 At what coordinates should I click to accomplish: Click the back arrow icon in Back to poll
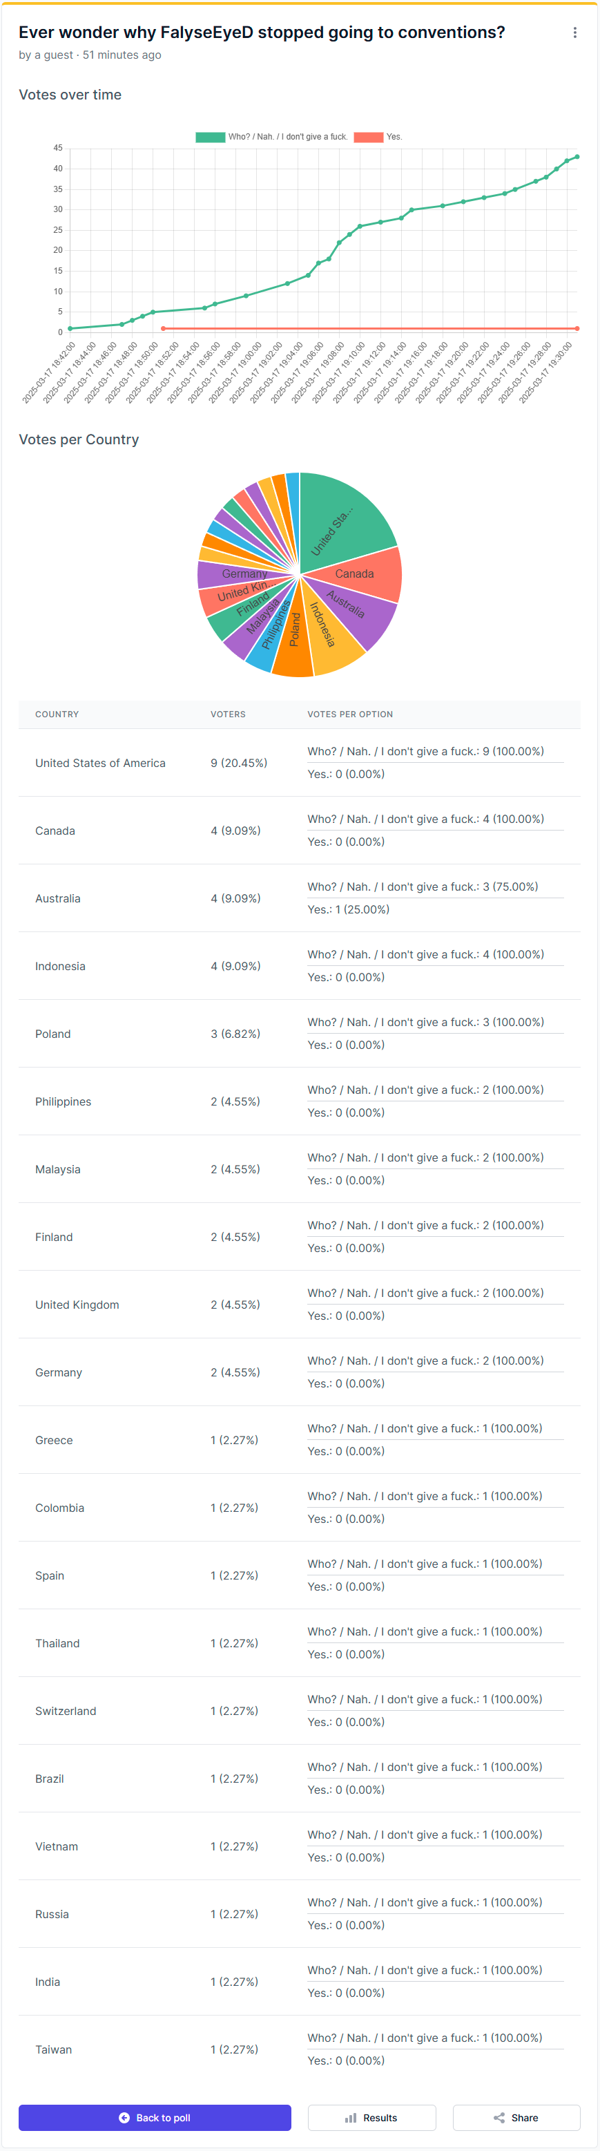coord(124,2116)
